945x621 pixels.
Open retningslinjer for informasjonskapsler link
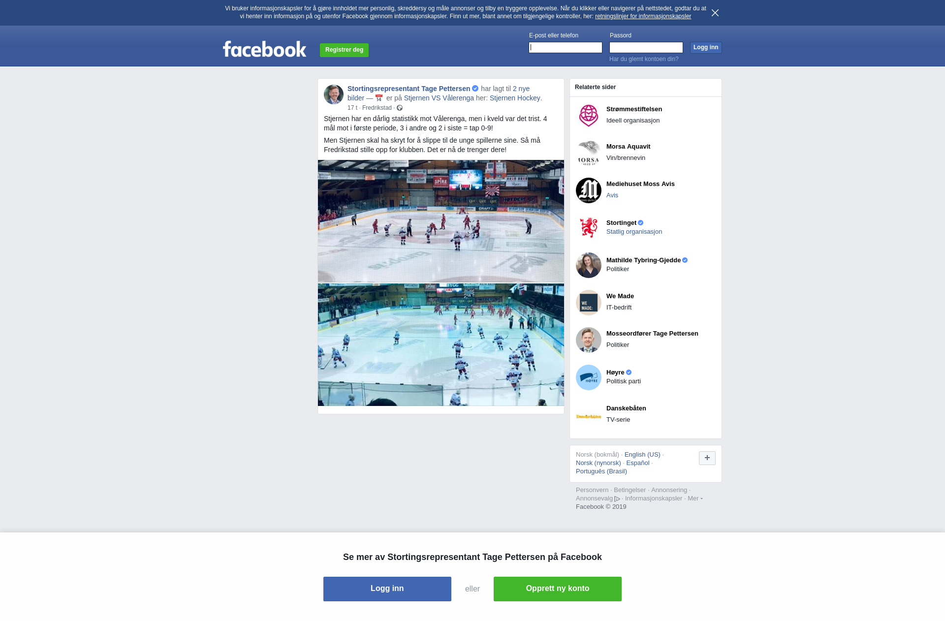coord(643,16)
